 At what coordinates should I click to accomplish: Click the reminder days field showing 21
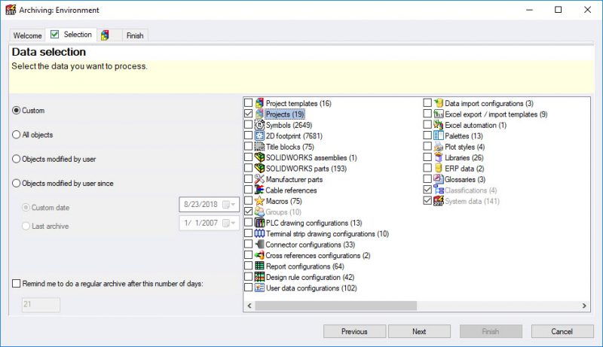pyautogui.click(x=41, y=305)
